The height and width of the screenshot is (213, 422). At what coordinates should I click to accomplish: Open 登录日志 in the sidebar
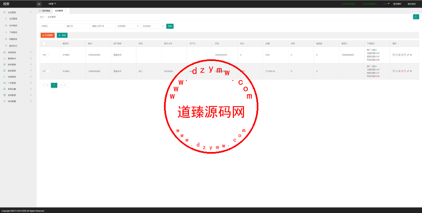[x=18, y=46]
